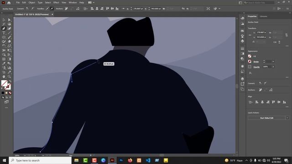Select the Pen tool in toolbar
Screen dimensions: 292x164
point(4,29)
